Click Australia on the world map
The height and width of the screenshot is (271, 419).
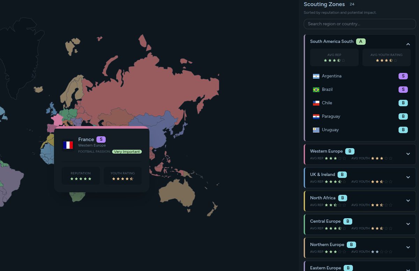coord(176,194)
